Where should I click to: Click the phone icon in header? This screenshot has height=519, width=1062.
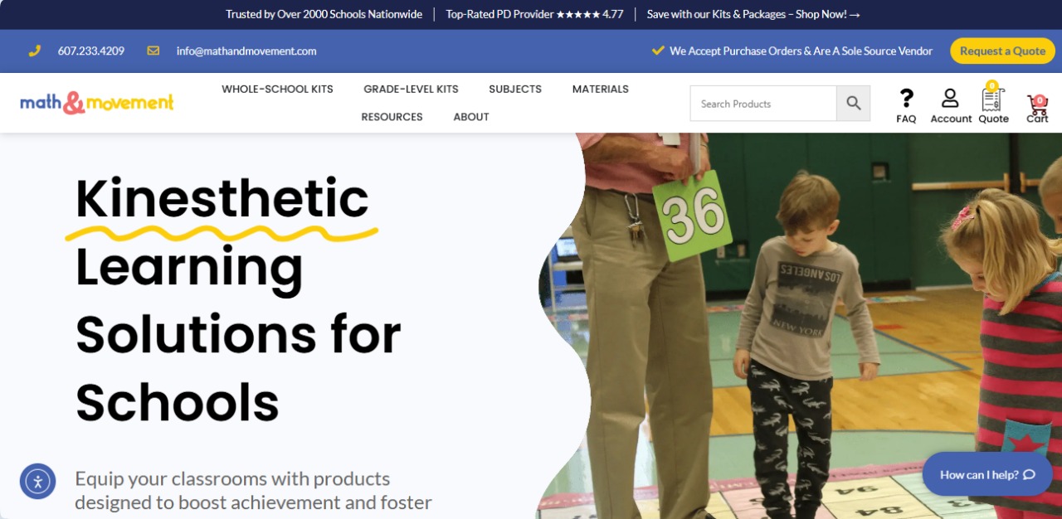click(x=35, y=51)
